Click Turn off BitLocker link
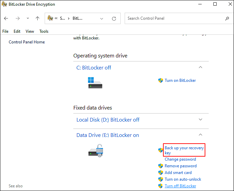The height and width of the screenshot is (191, 234). click(180, 186)
